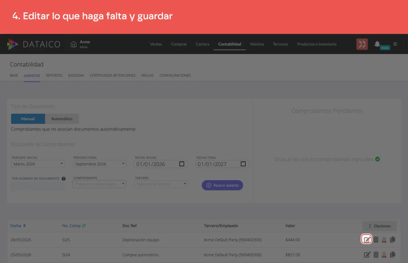The image size is (408, 263).
Task: Open the Fecha Inicial calendar picker icon
Action: [182, 164]
